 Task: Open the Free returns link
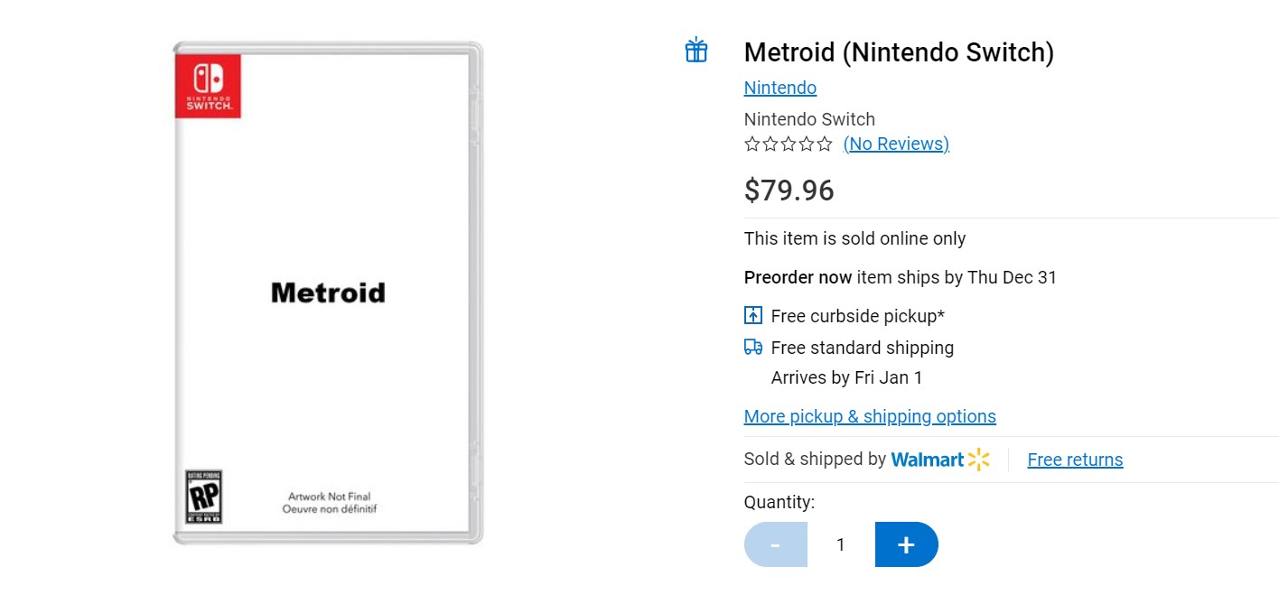point(1075,460)
